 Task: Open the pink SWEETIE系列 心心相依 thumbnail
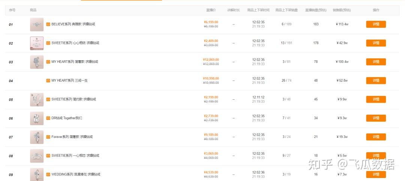point(37,43)
